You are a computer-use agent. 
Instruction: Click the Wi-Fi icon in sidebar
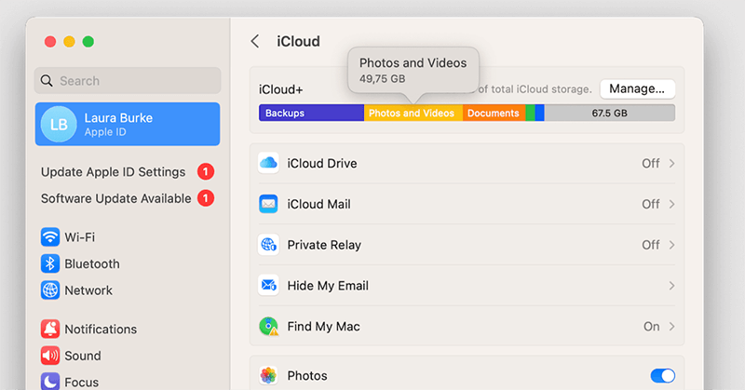point(50,237)
